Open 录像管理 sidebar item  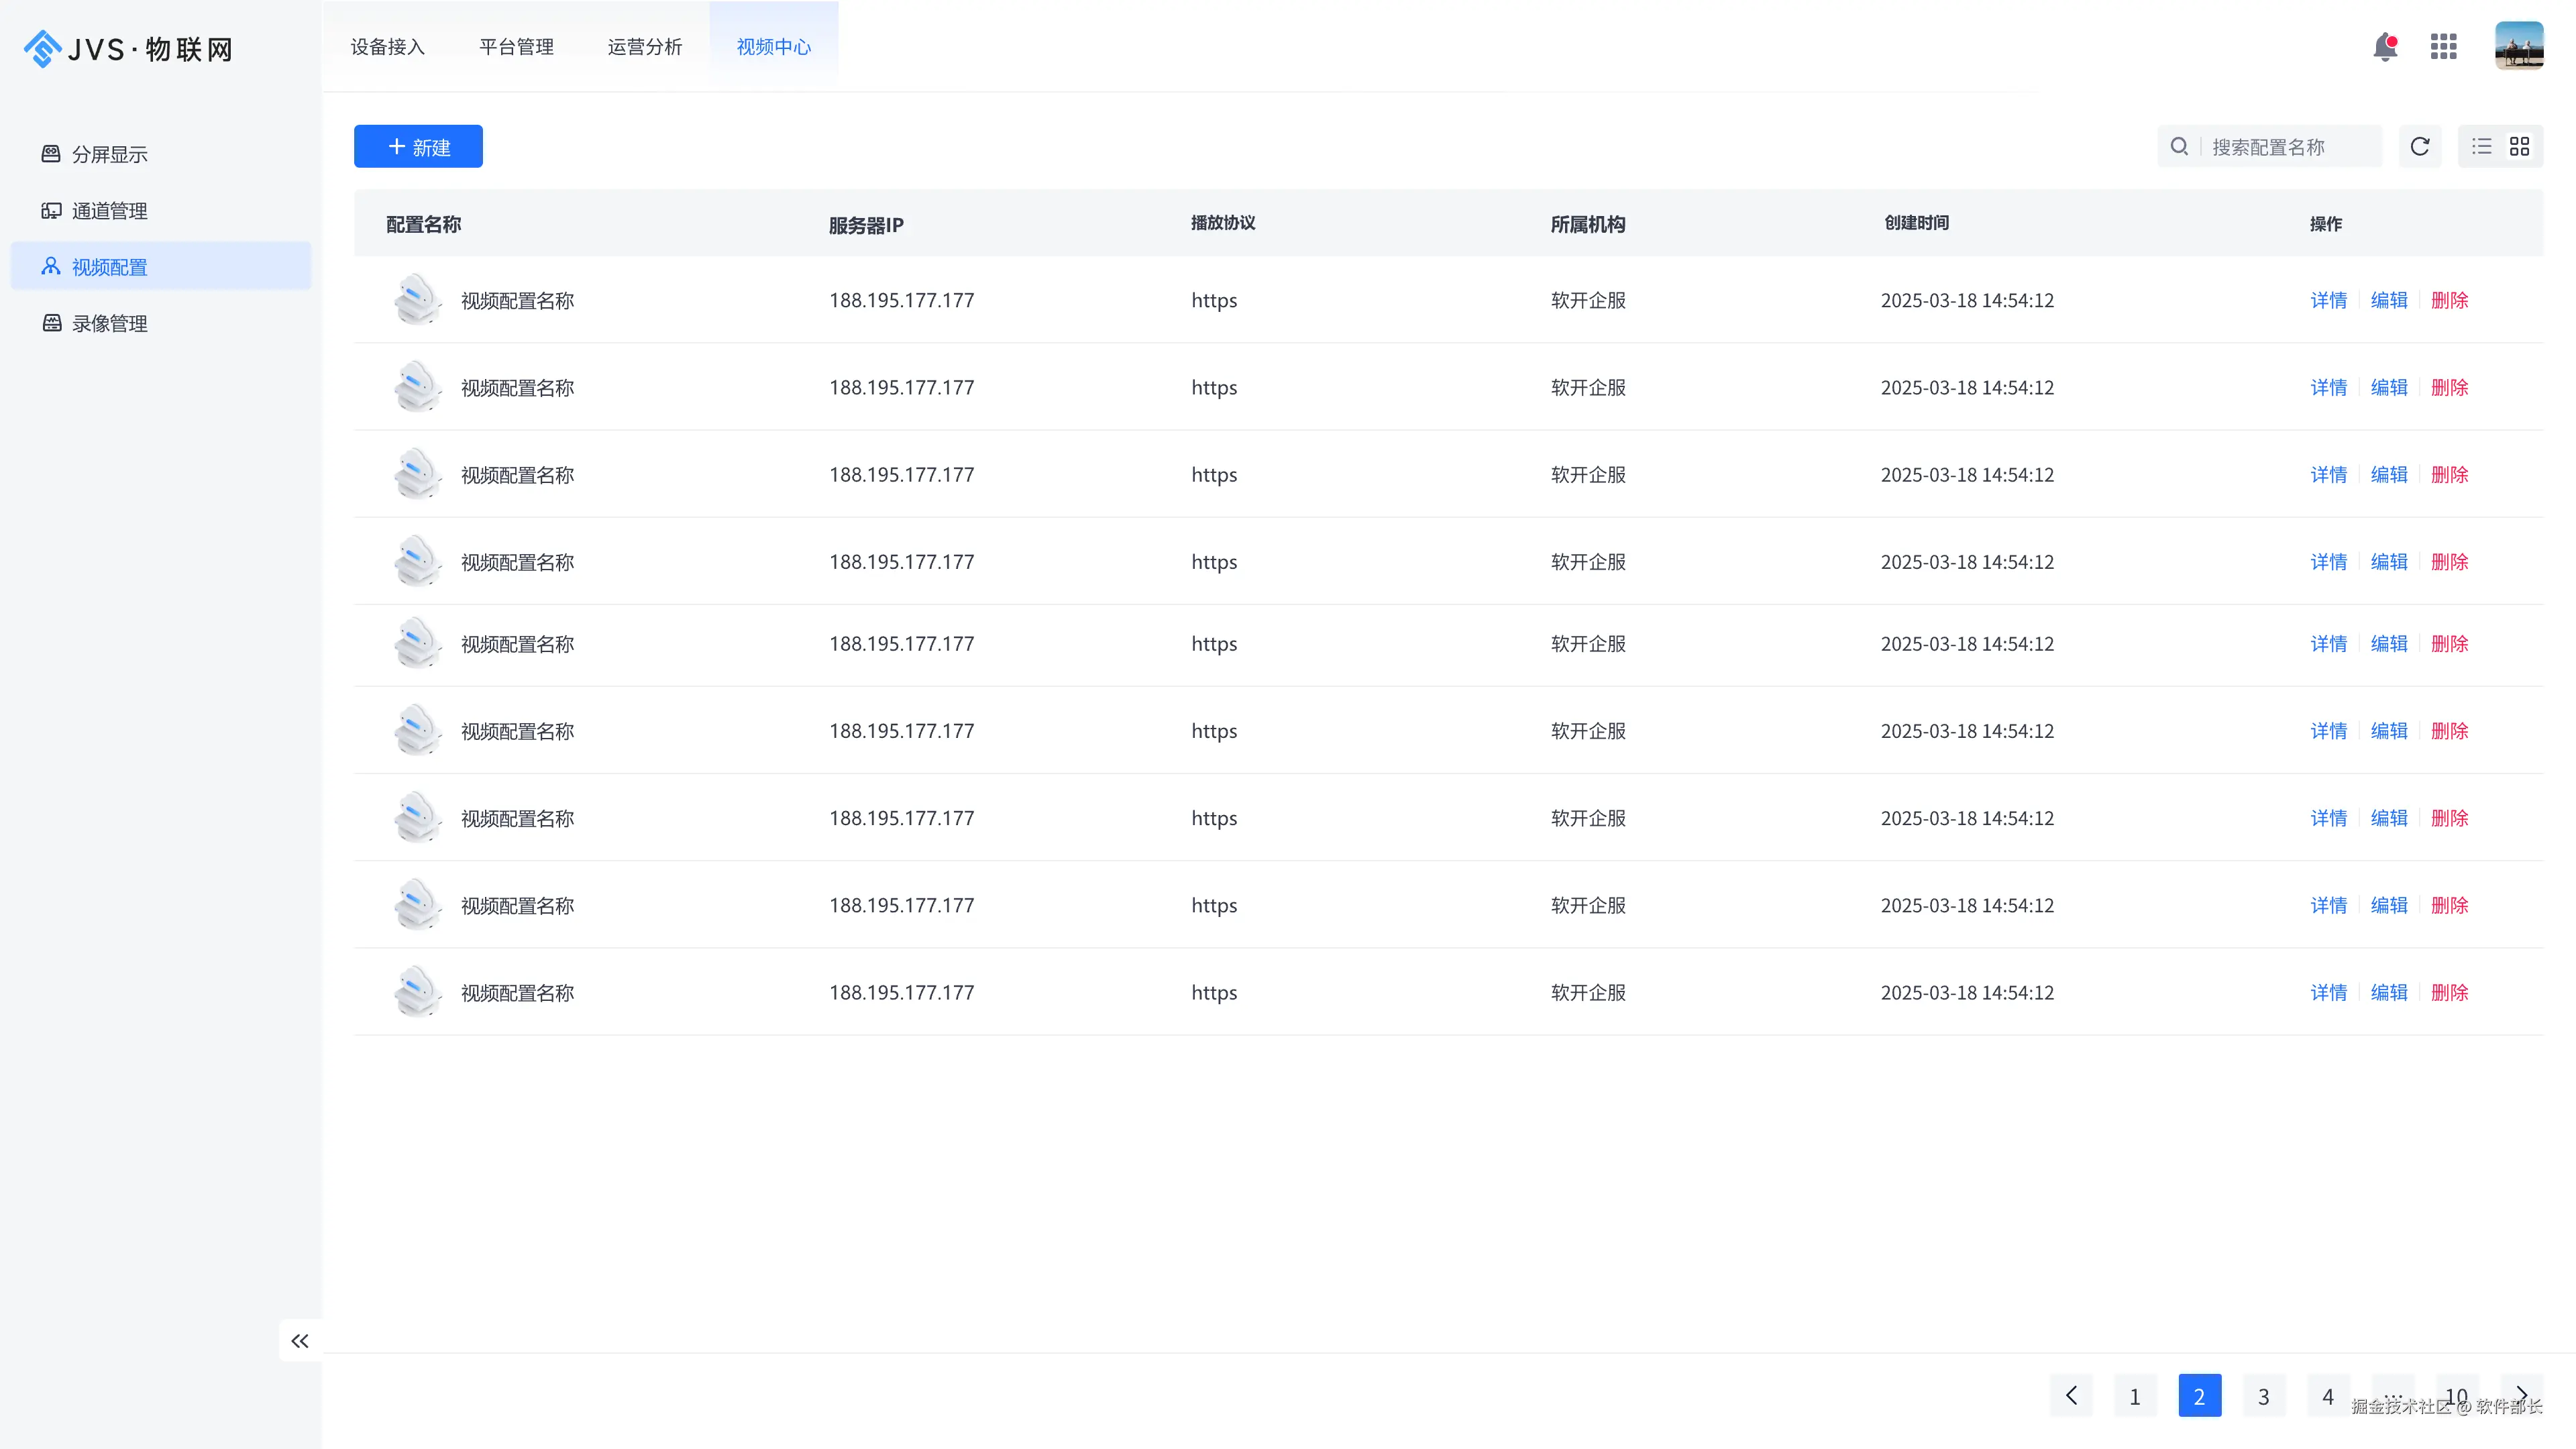tap(109, 323)
